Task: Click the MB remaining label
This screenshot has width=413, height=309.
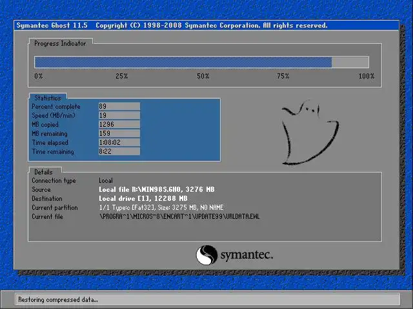Action: [50, 134]
